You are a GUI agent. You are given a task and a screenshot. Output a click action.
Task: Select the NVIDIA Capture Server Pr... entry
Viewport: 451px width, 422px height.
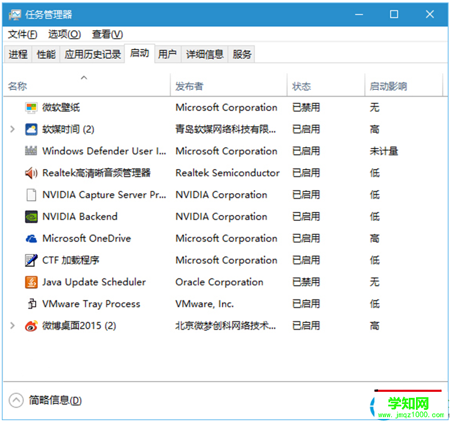tap(104, 195)
